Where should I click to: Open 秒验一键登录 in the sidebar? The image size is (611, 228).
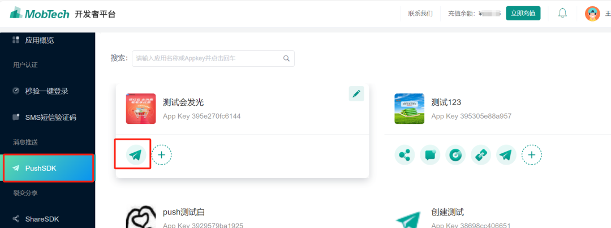tap(40, 91)
